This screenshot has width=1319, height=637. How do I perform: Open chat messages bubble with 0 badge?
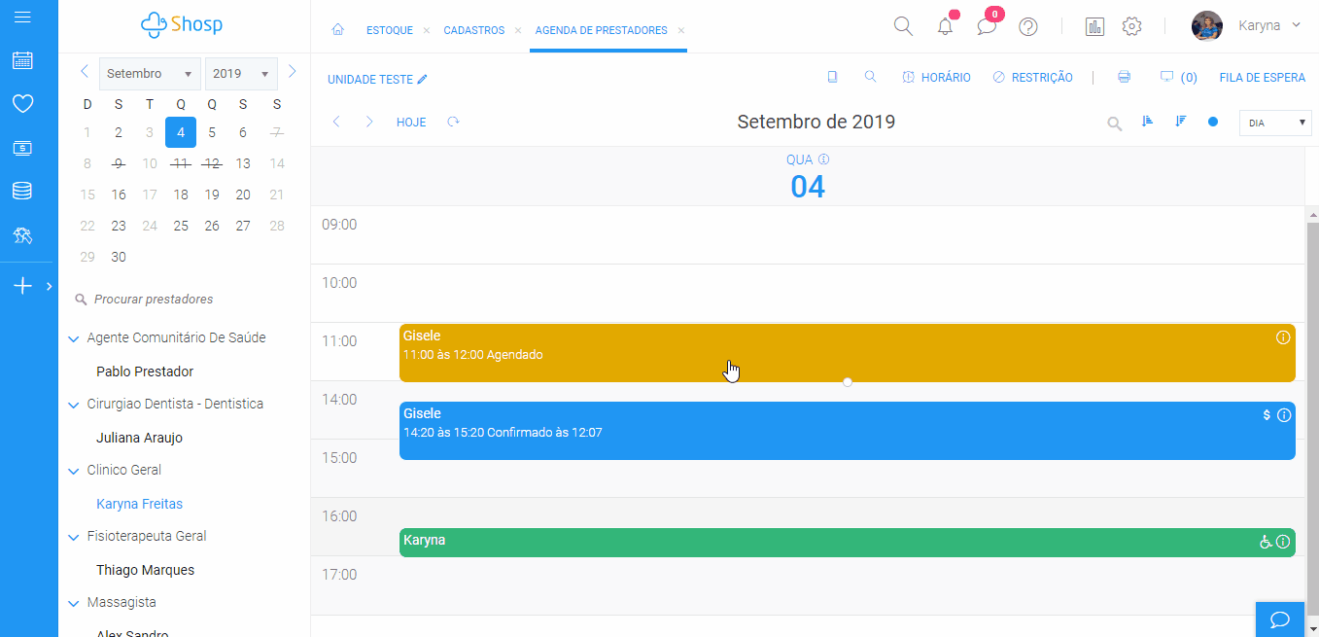coord(987,26)
